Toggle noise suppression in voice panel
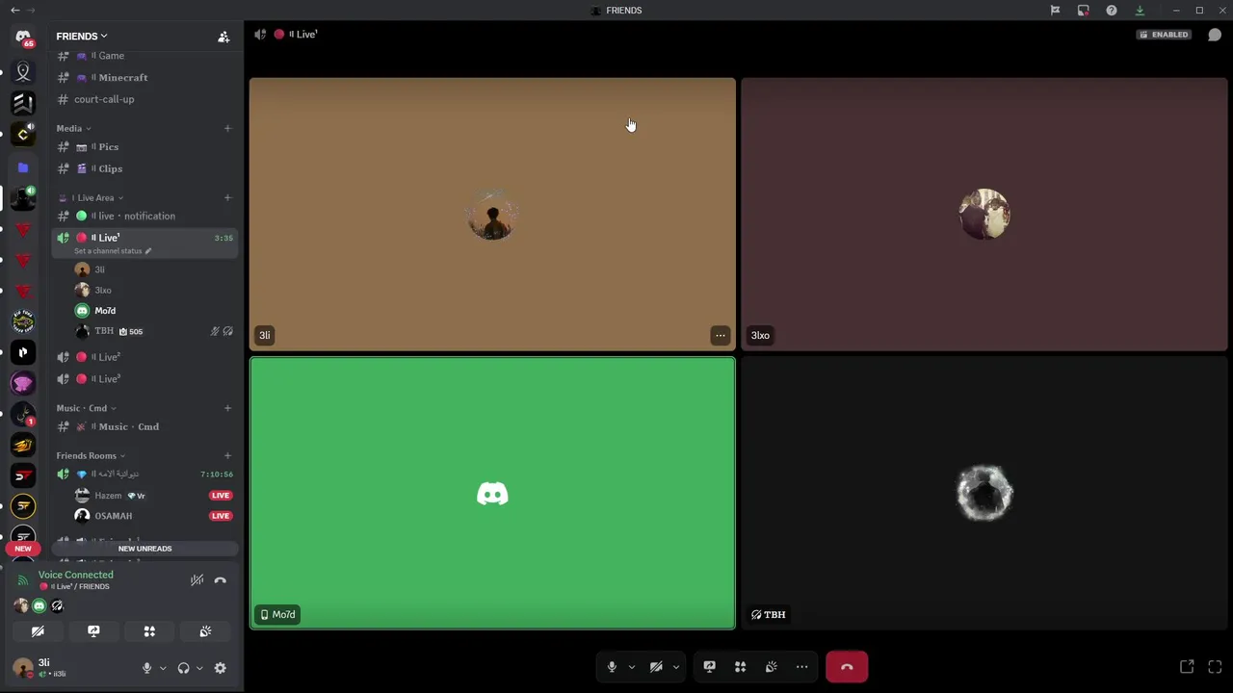The image size is (1233, 693). click(197, 580)
